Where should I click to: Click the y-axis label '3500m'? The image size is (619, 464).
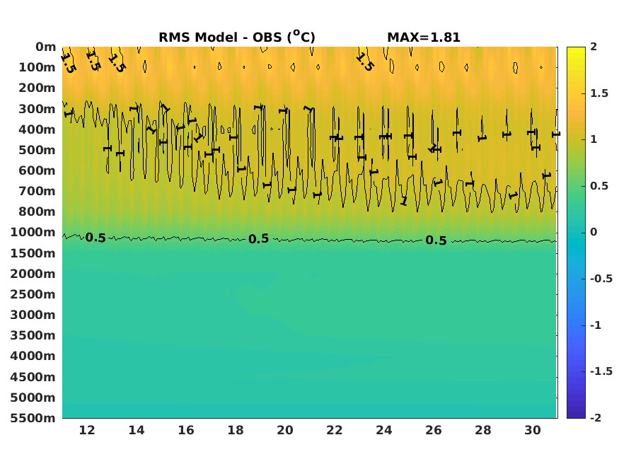[33, 335]
